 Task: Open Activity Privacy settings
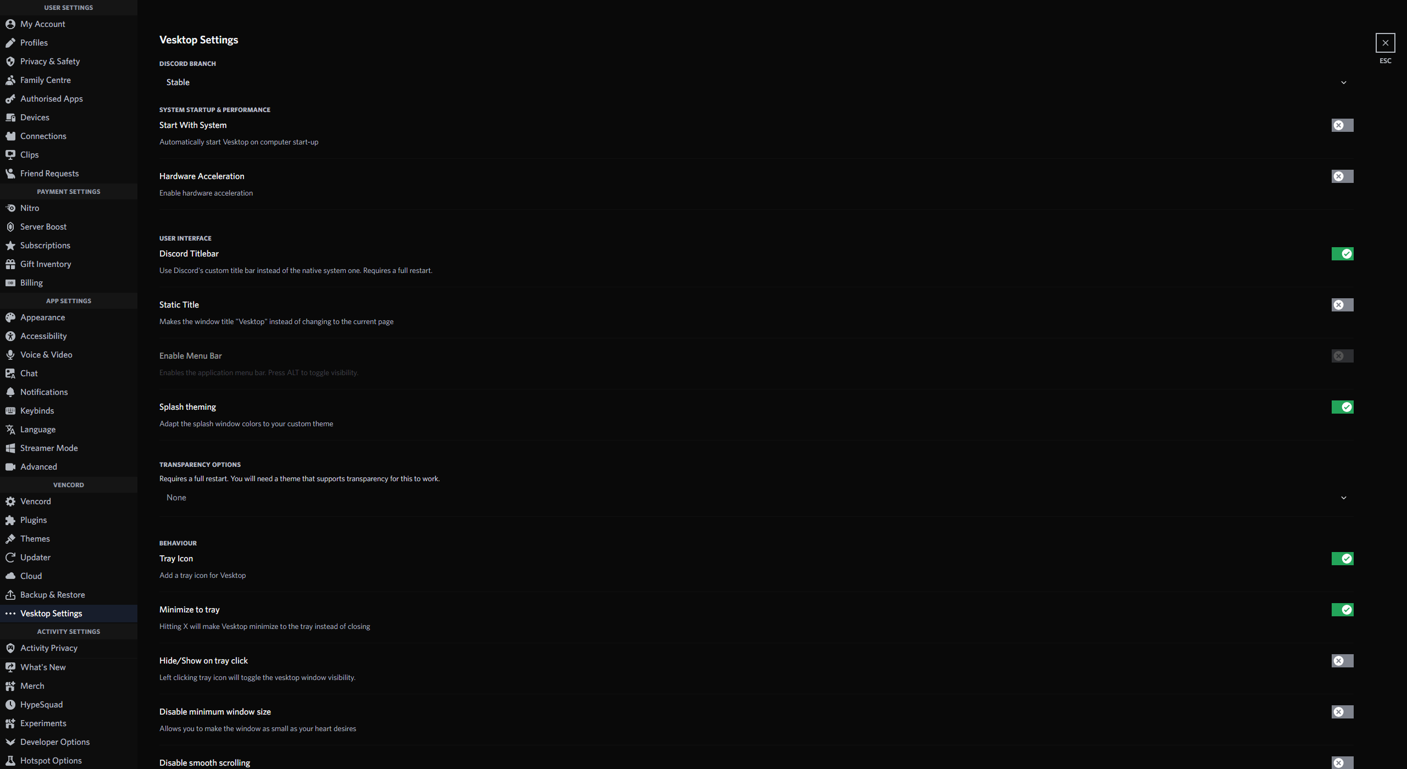tap(48, 648)
